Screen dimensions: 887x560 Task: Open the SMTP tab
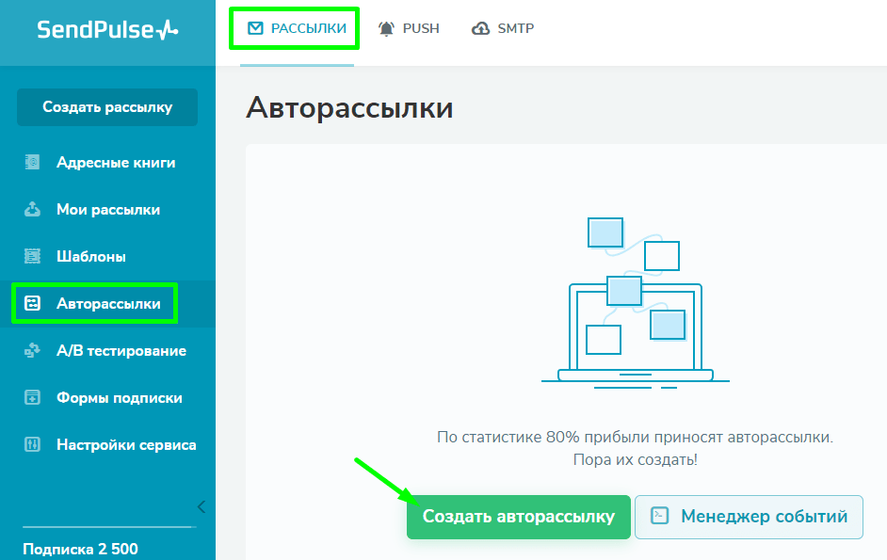click(x=503, y=28)
